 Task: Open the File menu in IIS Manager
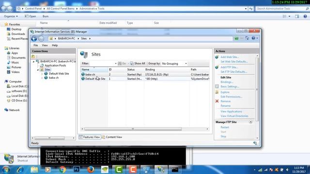[x=35, y=45]
